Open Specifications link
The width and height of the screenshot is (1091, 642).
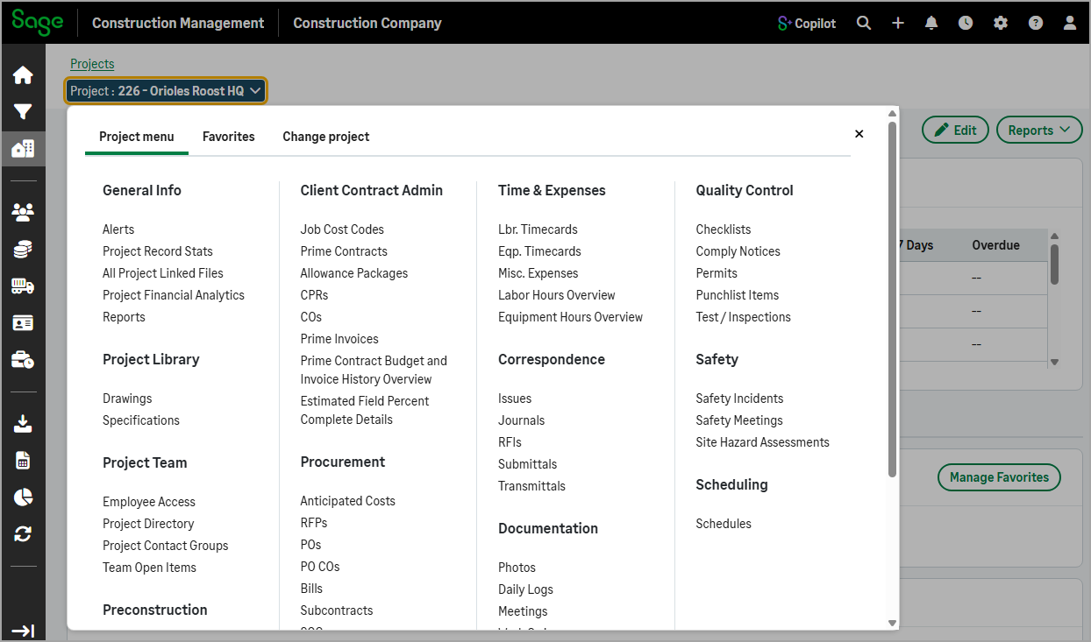pyautogui.click(x=141, y=420)
